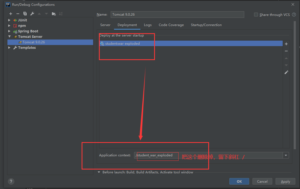
Task: Select the Deployment tab
Action: click(127, 25)
